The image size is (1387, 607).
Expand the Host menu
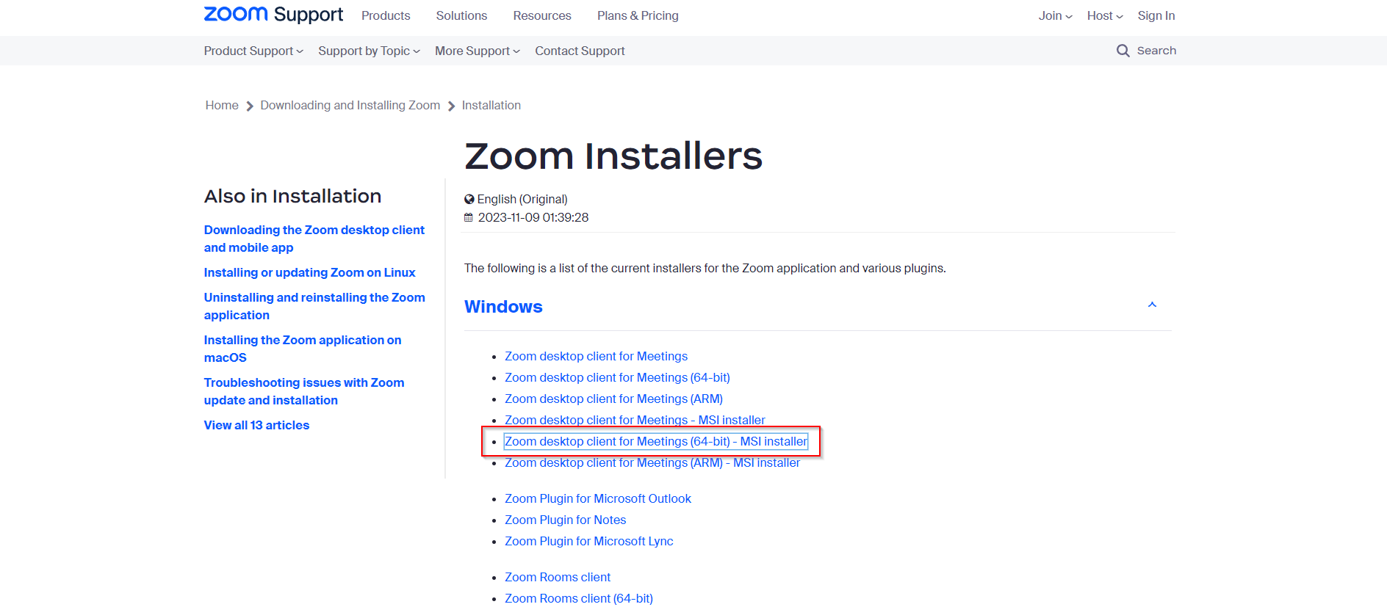tap(1105, 15)
